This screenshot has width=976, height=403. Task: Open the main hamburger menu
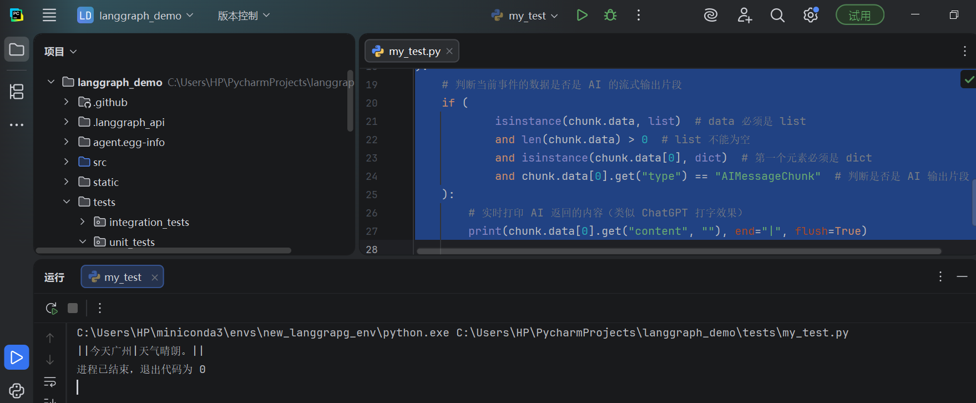(49, 16)
